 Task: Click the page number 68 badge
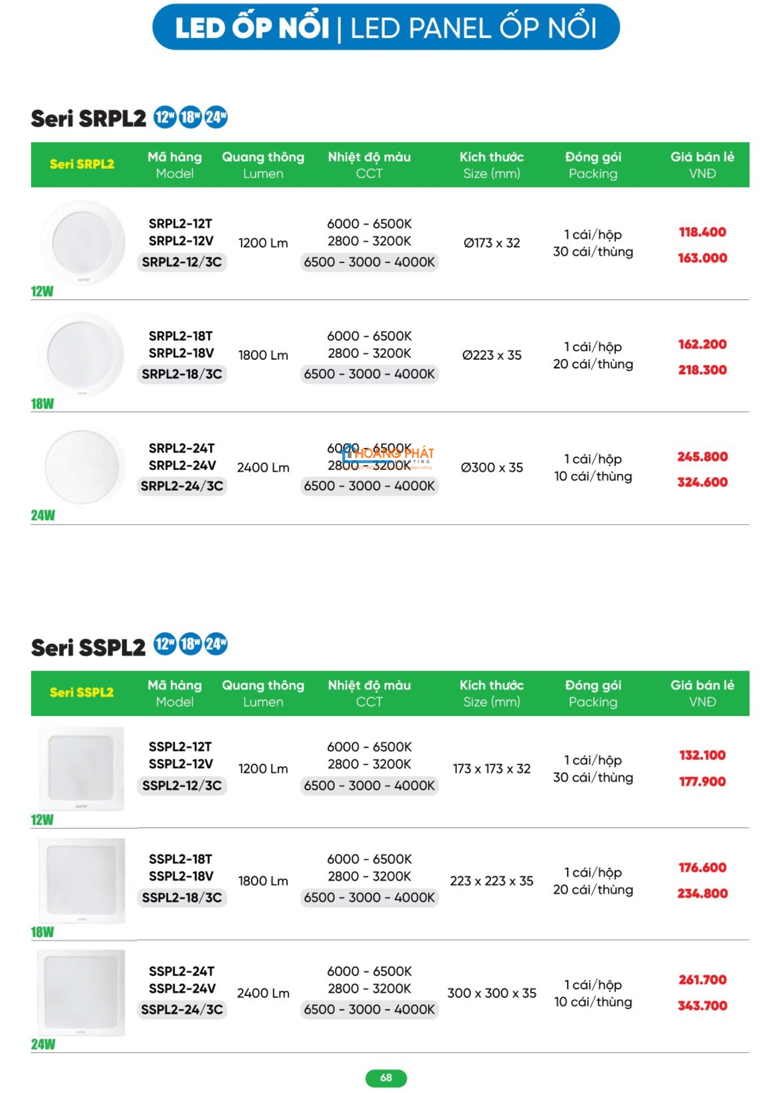[x=386, y=1078]
